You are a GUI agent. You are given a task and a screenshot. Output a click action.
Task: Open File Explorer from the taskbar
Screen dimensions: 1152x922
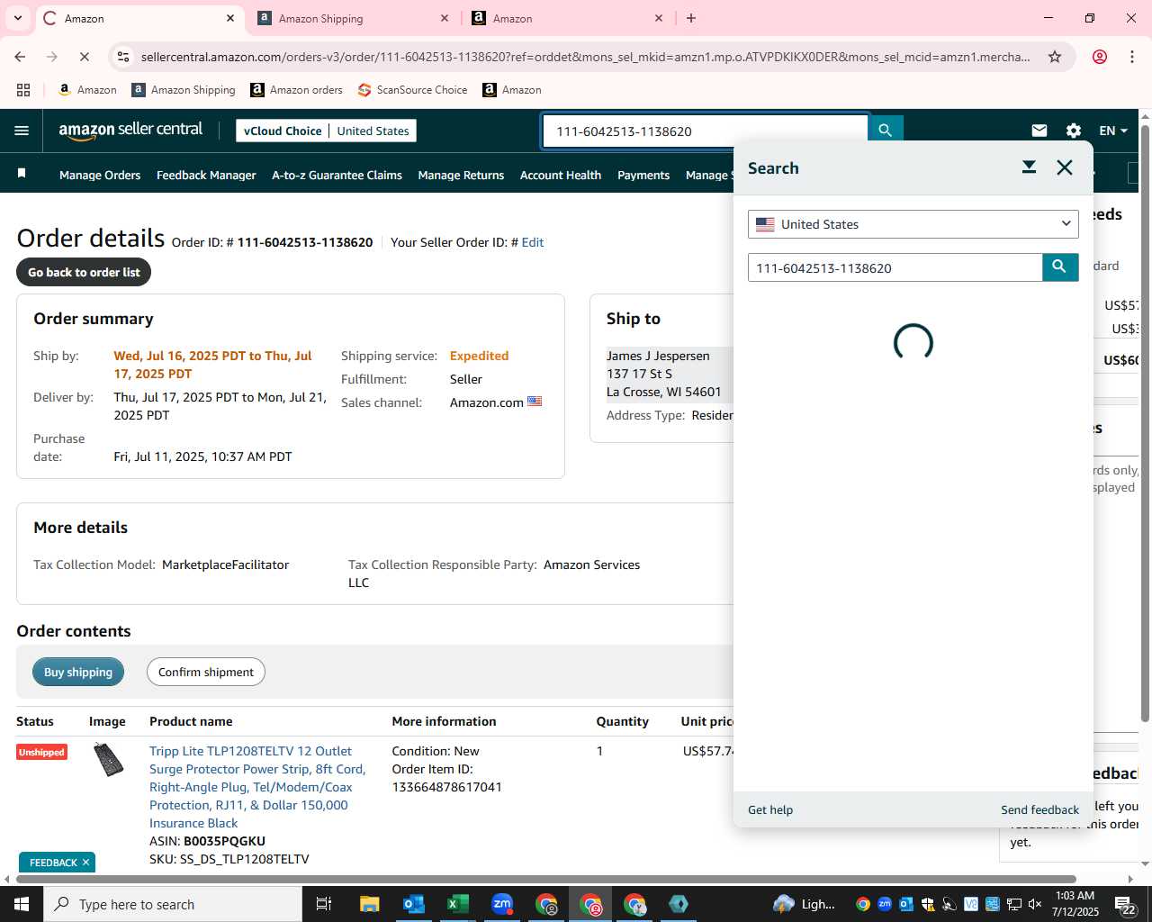pos(369,904)
